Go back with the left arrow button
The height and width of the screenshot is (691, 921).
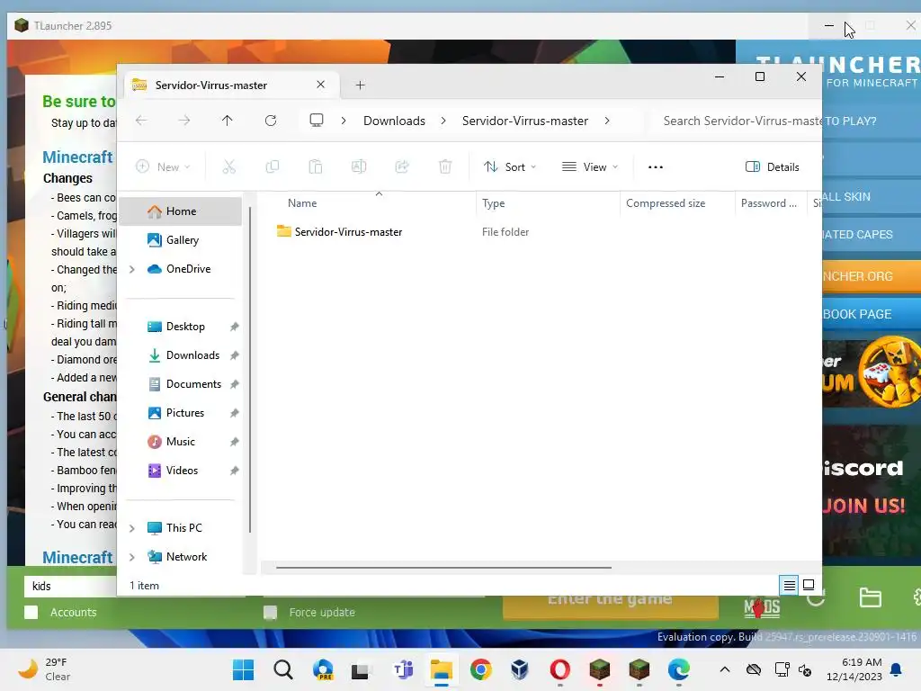pyautogui.click(x=141, y=121)
